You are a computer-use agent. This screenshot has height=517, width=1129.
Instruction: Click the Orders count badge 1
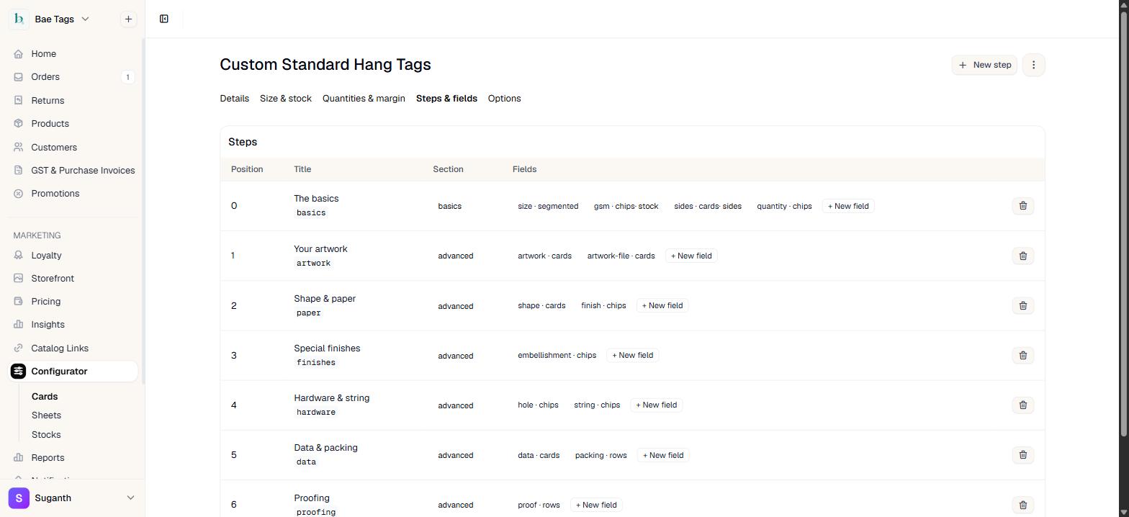127,77
